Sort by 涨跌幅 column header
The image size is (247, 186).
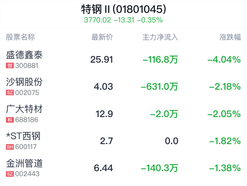[x=230, y=37]
